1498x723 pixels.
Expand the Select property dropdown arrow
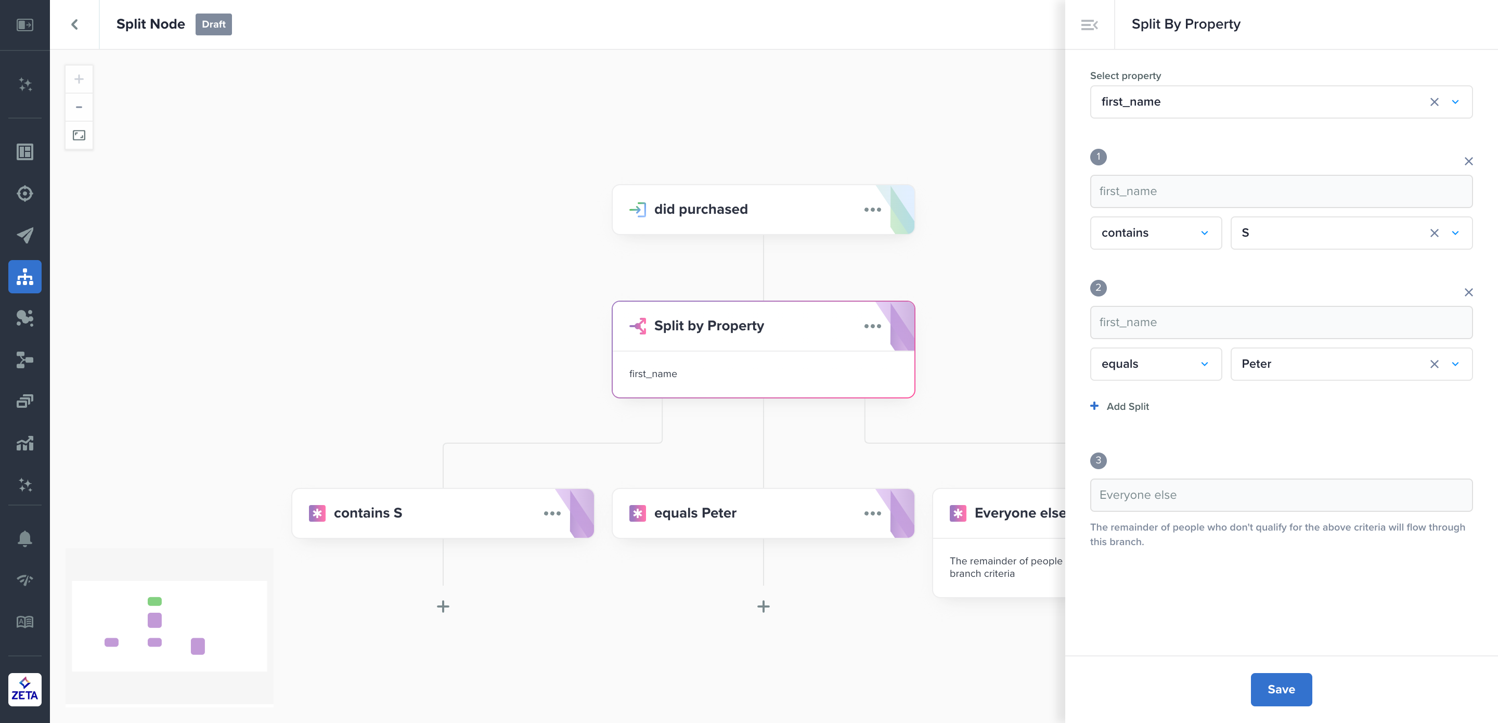tap(1455, 102)
